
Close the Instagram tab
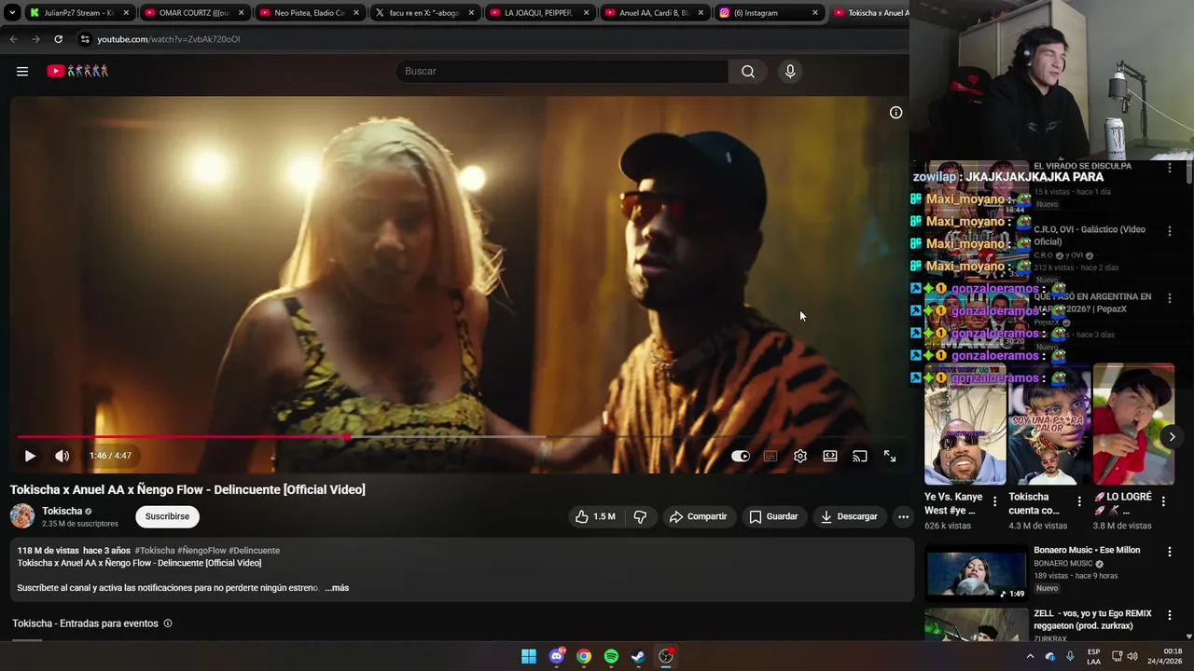pyautogui.click(x=815, y=13)
